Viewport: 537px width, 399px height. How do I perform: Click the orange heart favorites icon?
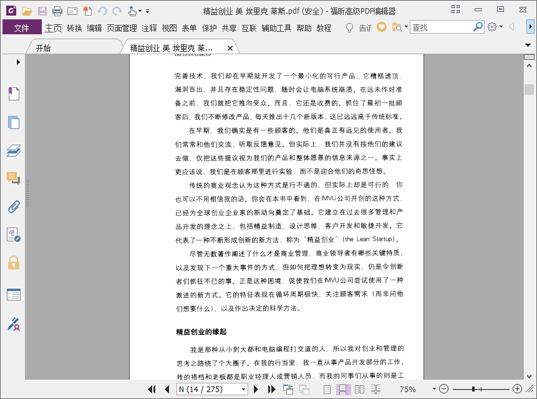382,27
